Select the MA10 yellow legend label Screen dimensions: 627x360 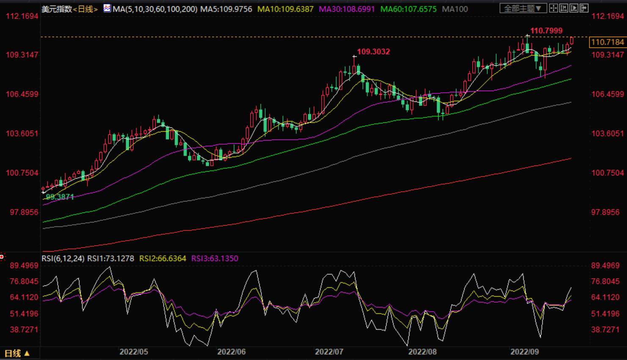click(x=286, y=9)
